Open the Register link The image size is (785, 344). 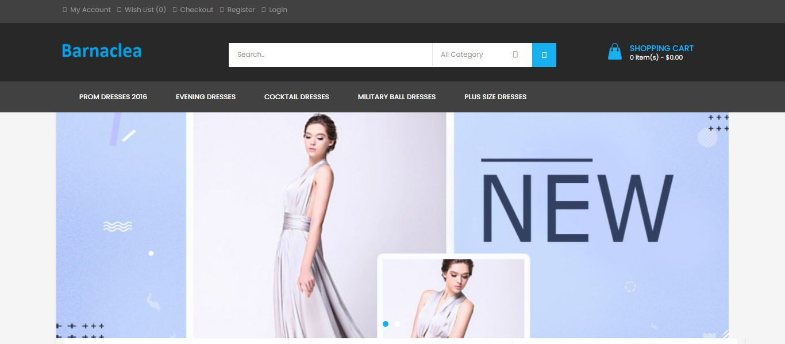237,10
